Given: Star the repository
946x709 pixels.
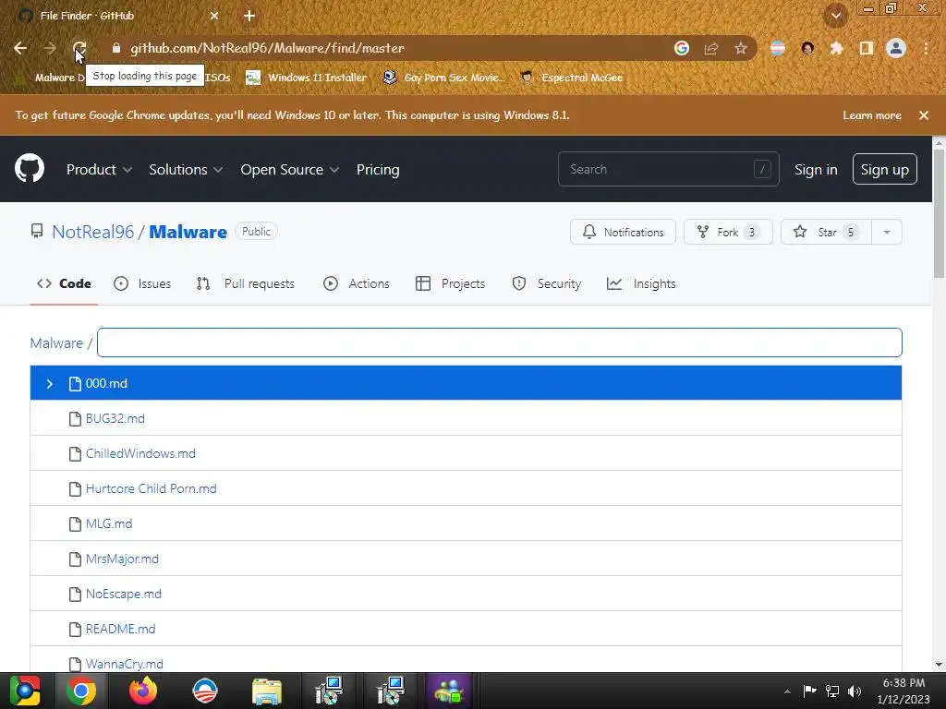Looking at the screenshot, I should pyautogui.click(x=826, y=232).
